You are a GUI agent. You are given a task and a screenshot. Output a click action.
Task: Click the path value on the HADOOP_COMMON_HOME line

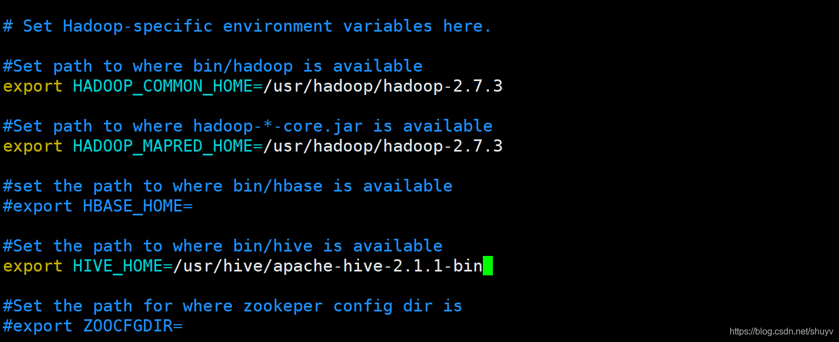click(x=383, y=86)
